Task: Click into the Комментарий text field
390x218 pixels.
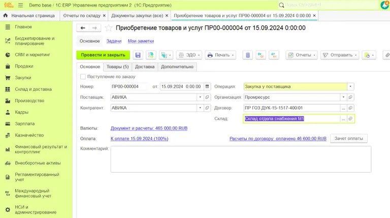Action: pos(240,159)
